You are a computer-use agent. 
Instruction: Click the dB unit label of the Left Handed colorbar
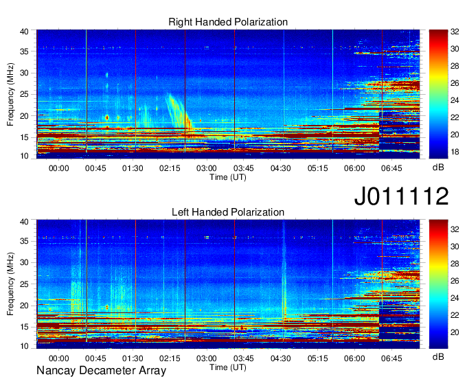pyautogui.click(x=438, y=356)
